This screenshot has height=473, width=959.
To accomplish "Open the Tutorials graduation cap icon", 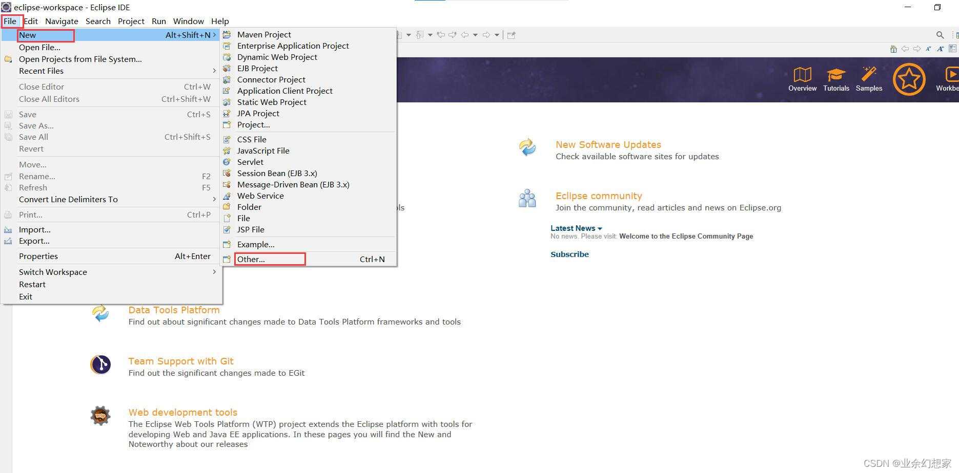I will point(836,75).
